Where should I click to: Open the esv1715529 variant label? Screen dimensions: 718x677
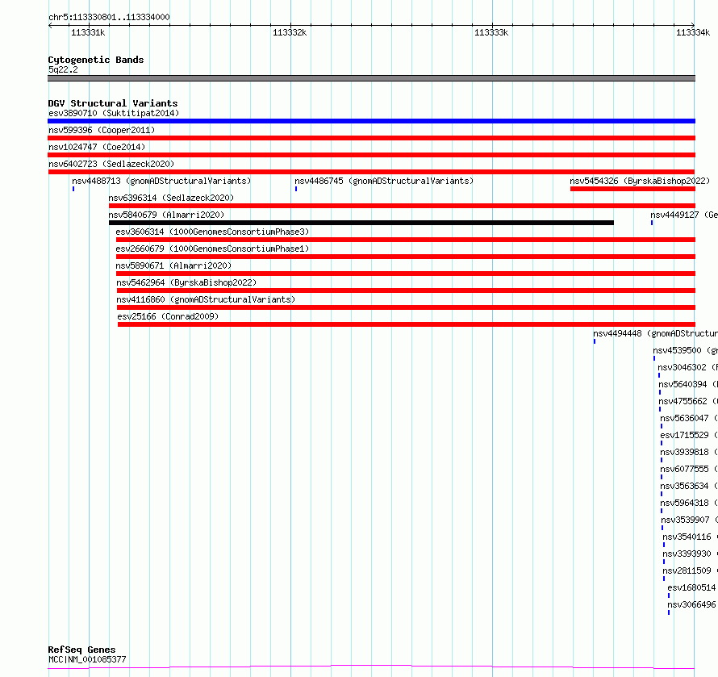(689, 435)
